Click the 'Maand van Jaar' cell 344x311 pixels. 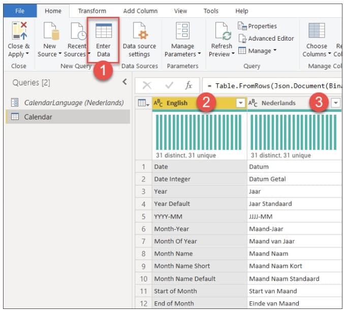294,241
